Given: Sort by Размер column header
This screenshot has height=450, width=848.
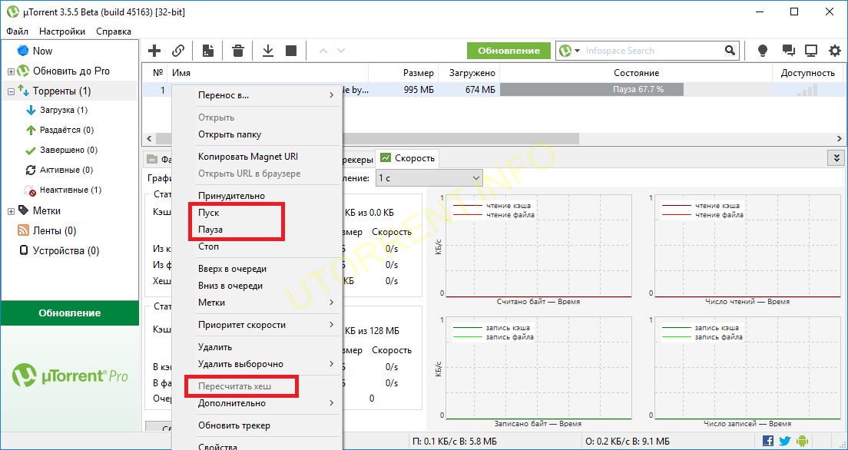Looking at the screenshot, I should 403,73.
